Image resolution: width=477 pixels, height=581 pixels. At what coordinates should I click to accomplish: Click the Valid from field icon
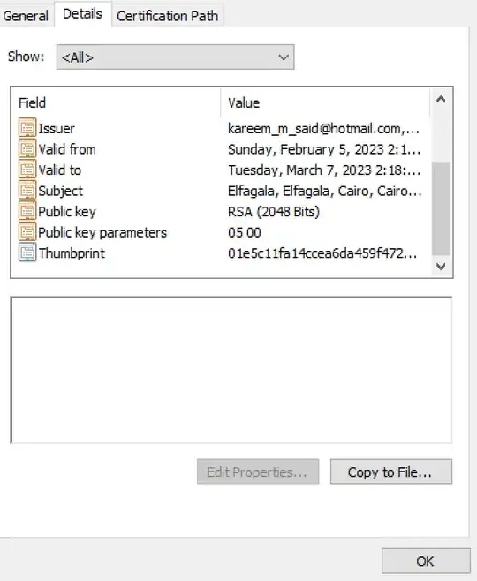click(x=27, y=148)
